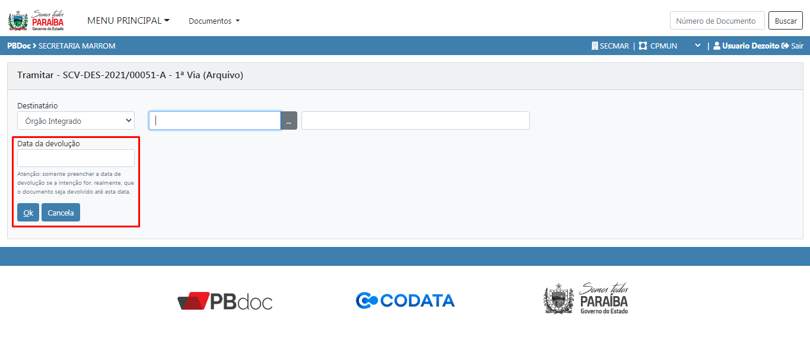Click the user profile icon beside Usuario Dezoito
The image size is (810, 363).
point(716,46)
